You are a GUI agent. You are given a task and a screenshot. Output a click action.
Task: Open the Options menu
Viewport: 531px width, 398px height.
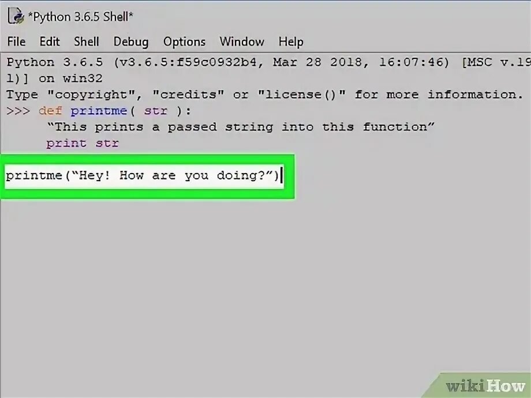184,42
